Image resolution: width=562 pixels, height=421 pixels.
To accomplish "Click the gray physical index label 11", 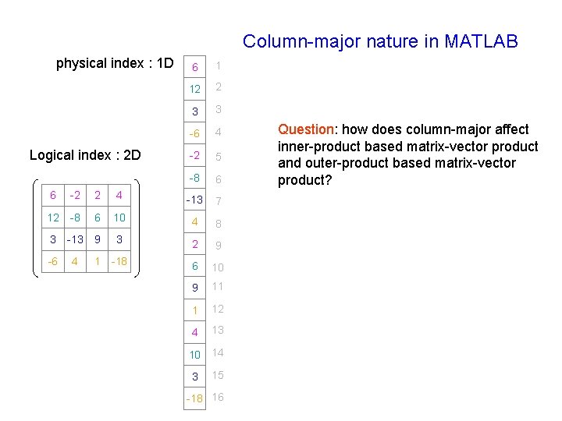I will tap(218, 287).
